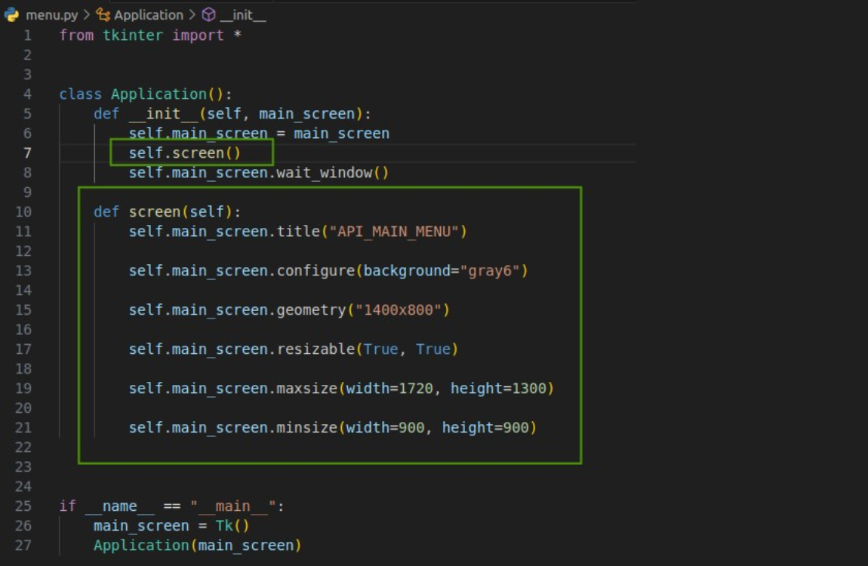This screenshot has height=566, width=868.
Task: Expand the Application breadcrumb dropdown
Action: 149,15
